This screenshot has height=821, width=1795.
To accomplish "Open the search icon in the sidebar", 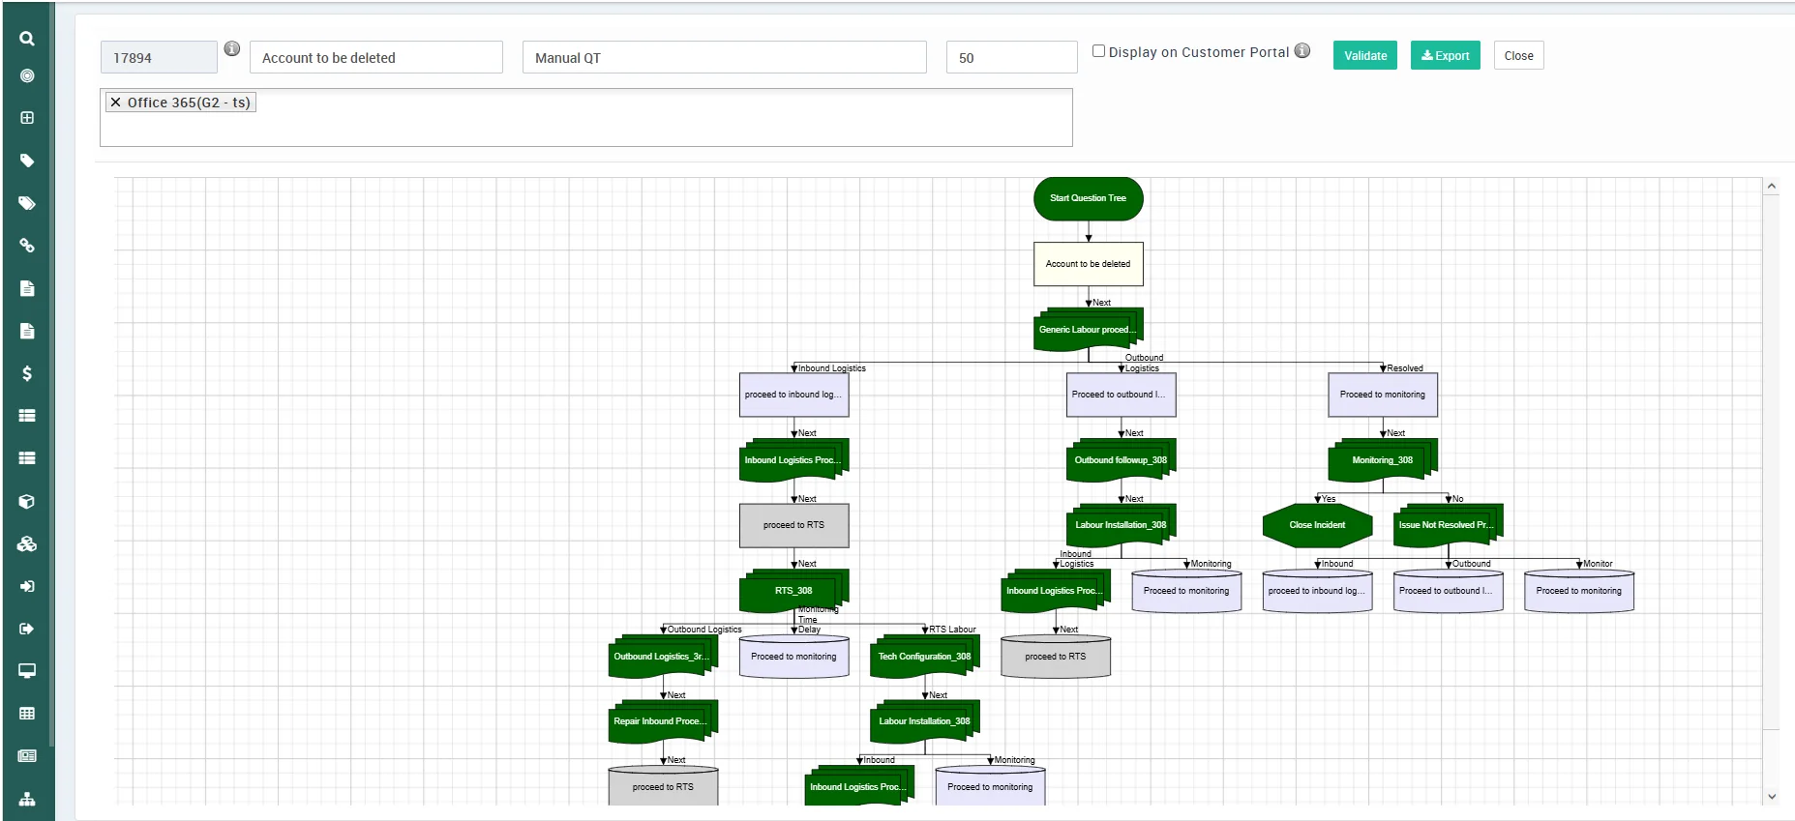I will click(x=27, y=39).
